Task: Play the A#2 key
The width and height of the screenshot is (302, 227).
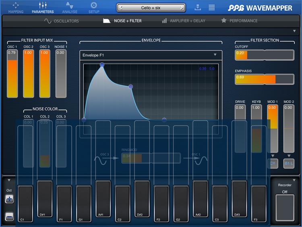Action: pyautogui.click(x=200, y=199)
